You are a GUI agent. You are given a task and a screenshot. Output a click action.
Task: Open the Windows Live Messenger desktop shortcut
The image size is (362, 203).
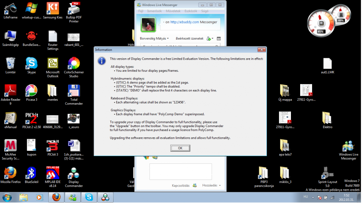[x=349, y=150]
